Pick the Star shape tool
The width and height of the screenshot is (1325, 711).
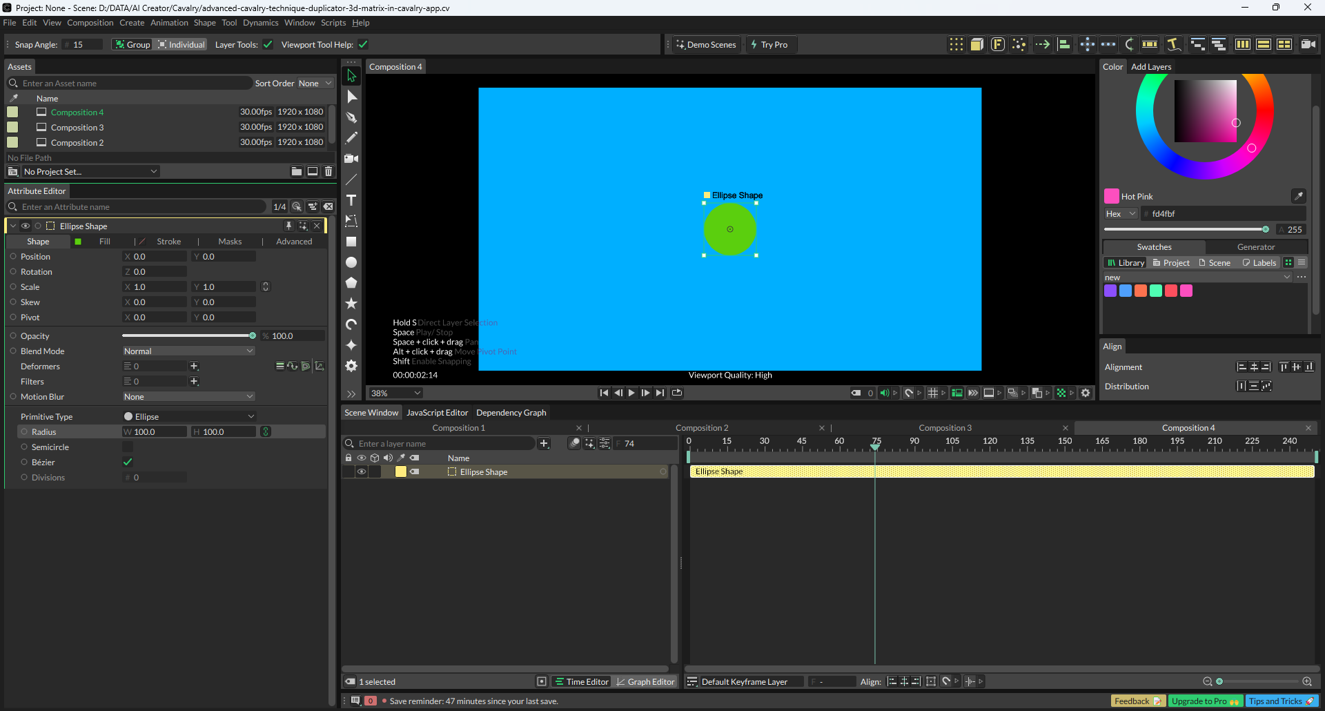coord(351,304)
